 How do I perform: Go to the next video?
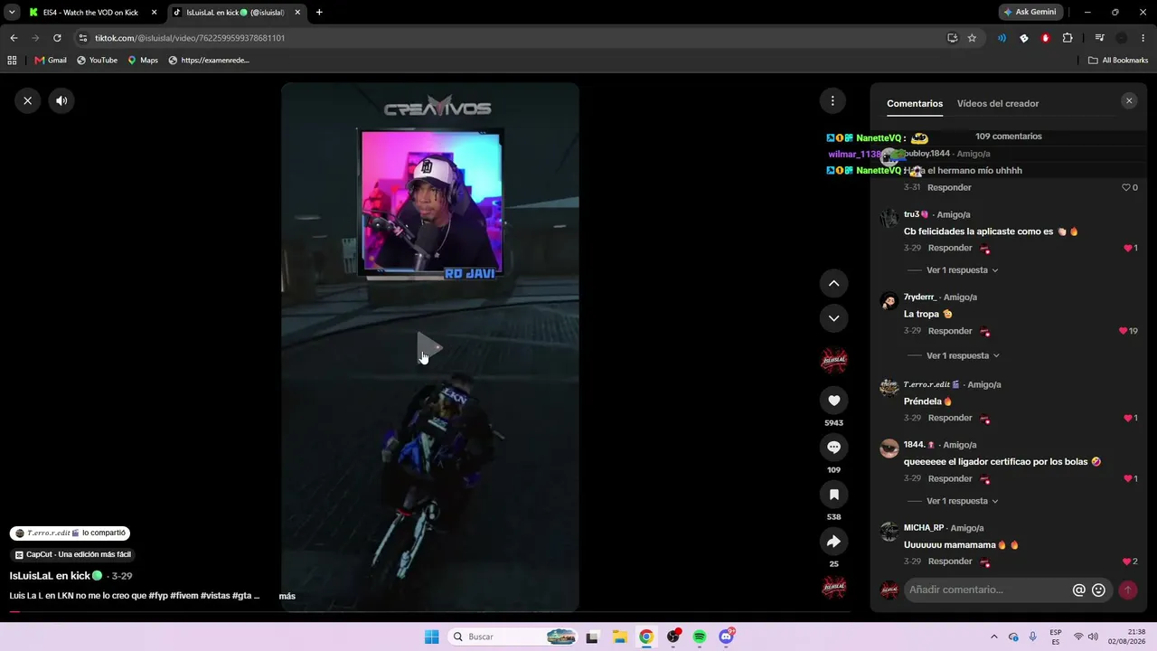(833, 318)
